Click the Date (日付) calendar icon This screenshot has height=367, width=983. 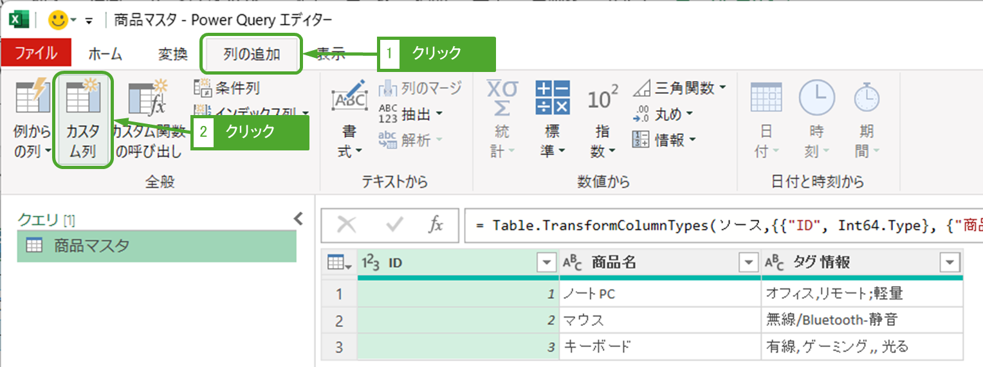(766, 98)
